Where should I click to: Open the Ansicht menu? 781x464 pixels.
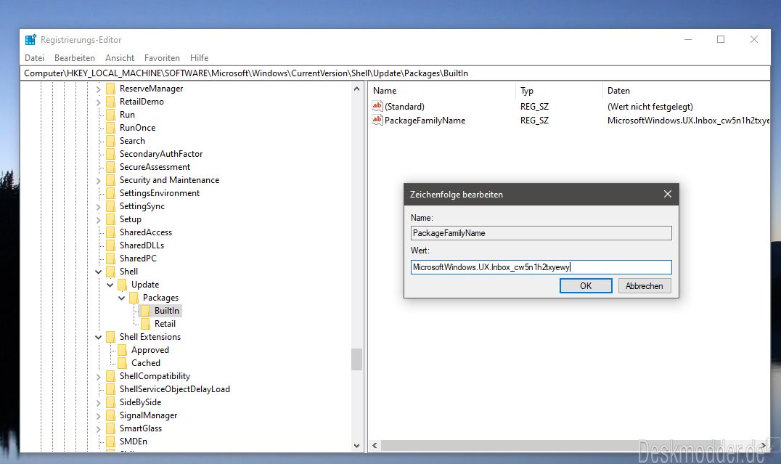(x=120, y=58)
